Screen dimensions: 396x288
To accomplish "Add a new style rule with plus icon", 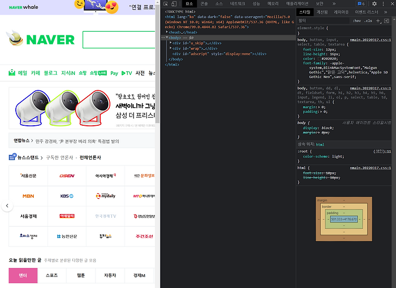I will click(x=378, y=21).
